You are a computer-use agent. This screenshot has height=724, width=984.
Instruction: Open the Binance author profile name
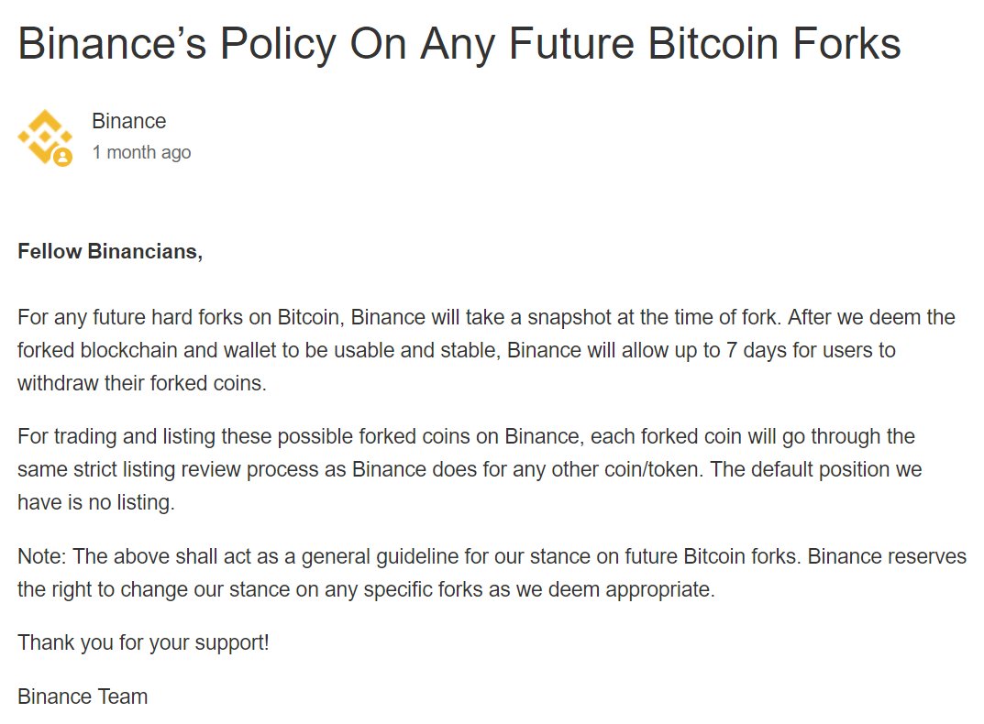point(128,121)
